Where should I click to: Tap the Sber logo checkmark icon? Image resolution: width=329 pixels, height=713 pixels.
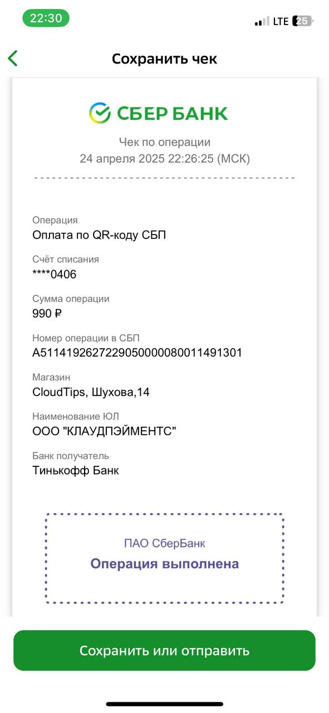point(100,113)
